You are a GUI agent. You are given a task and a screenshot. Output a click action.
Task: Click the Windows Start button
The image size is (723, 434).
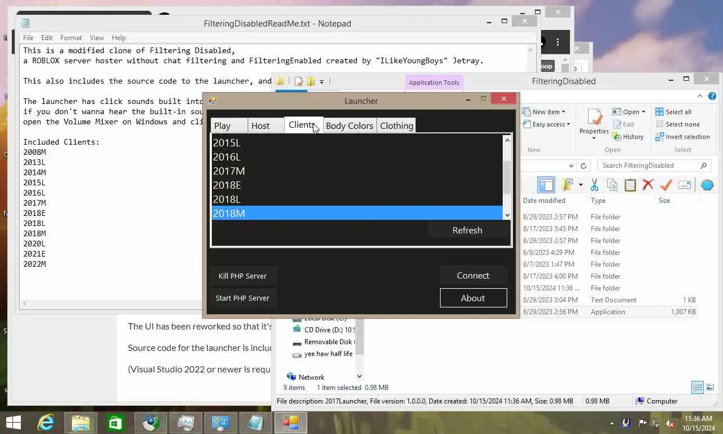[13, 423]
